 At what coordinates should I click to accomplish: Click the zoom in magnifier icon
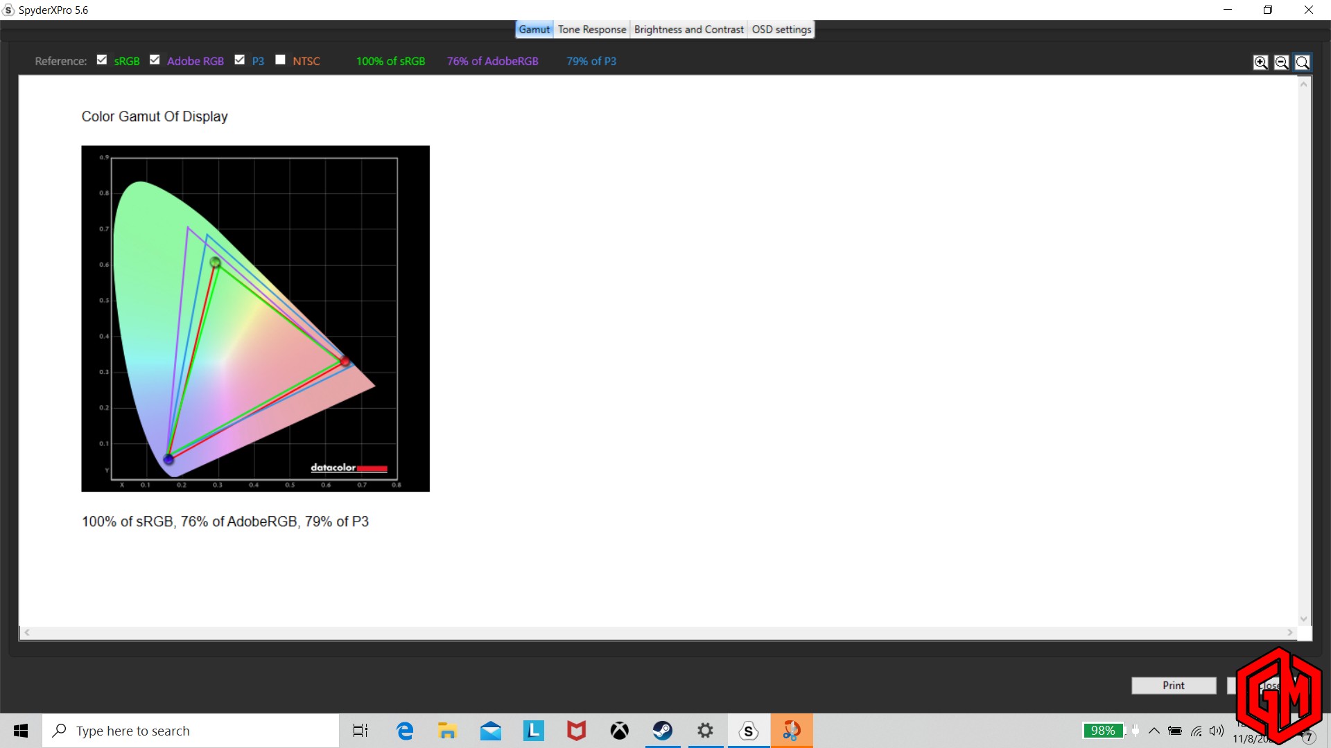1260,62
